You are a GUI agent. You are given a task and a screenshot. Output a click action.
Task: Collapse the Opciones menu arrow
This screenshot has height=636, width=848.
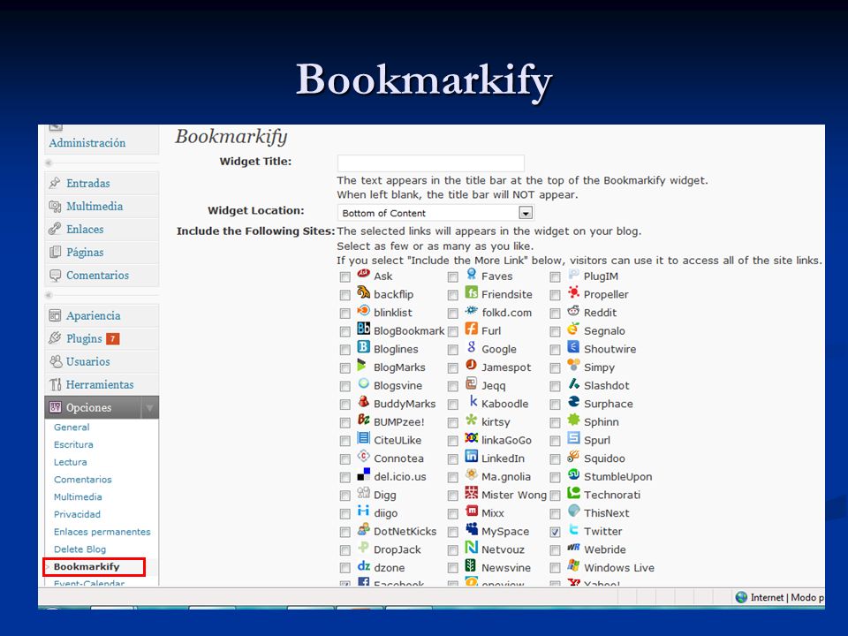[x=150, y=408]
